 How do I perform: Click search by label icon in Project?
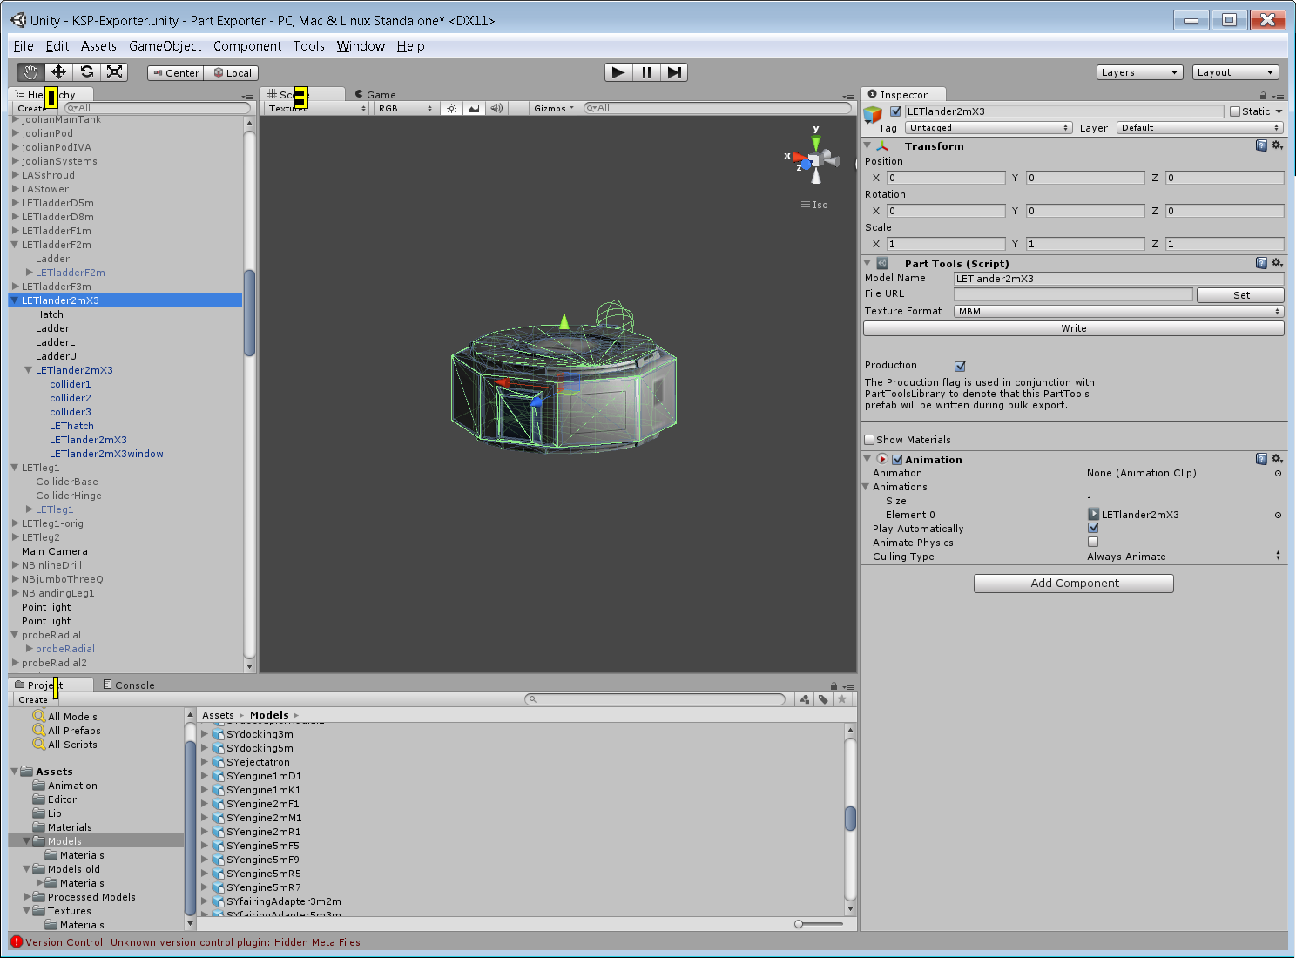[823, 699]
